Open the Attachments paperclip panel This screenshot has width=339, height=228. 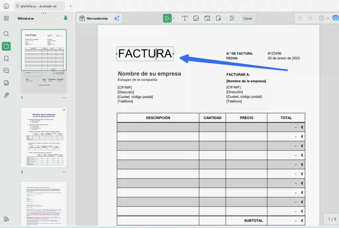click(6, 95)
